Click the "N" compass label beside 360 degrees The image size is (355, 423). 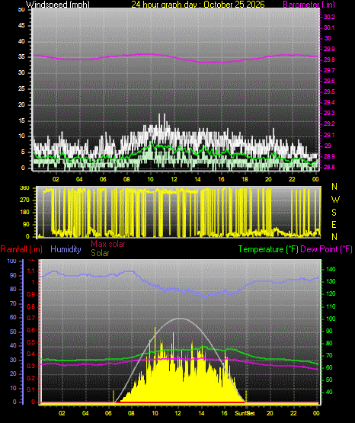click(x=334, y=187)
